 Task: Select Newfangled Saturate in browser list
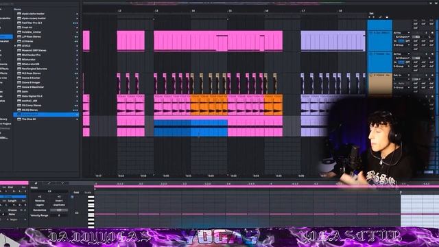click(46, 69)
